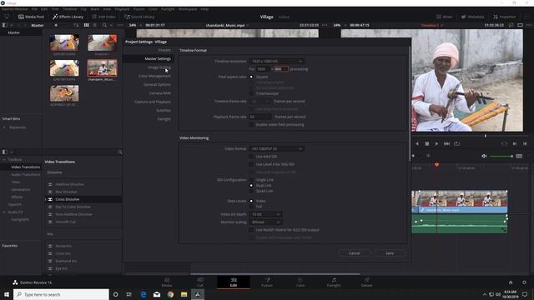Viewport: 534px width, 300px height.
Task: Adjust the audio volume slider
Action: (x=501, y=156)
